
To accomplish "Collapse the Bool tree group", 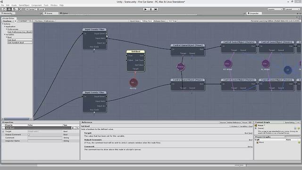I will pyautogui.click(x=6, y=37).
